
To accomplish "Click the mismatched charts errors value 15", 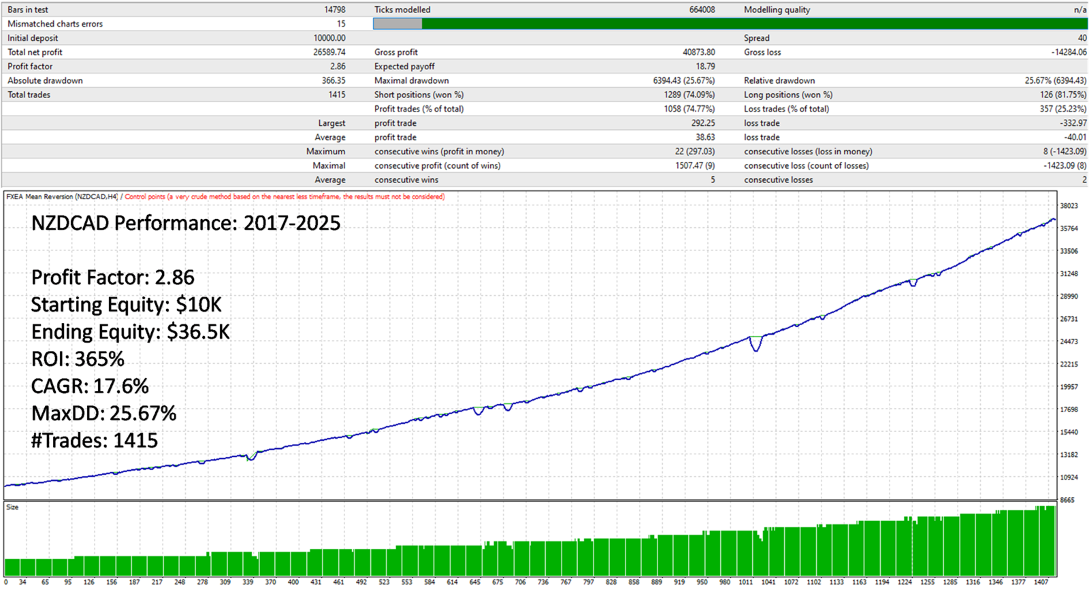I will click(x=341, y=24).
